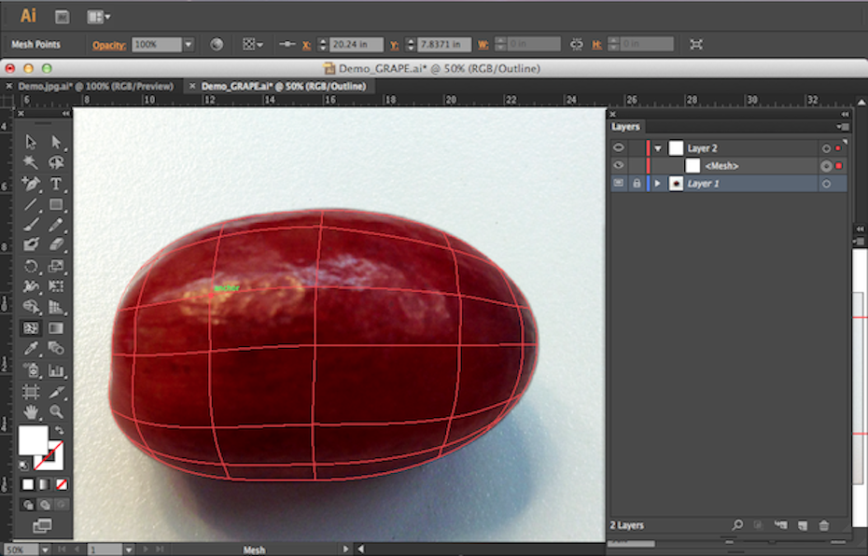Expand Layer 1 disclosure triangle

(x=657, y=184)
